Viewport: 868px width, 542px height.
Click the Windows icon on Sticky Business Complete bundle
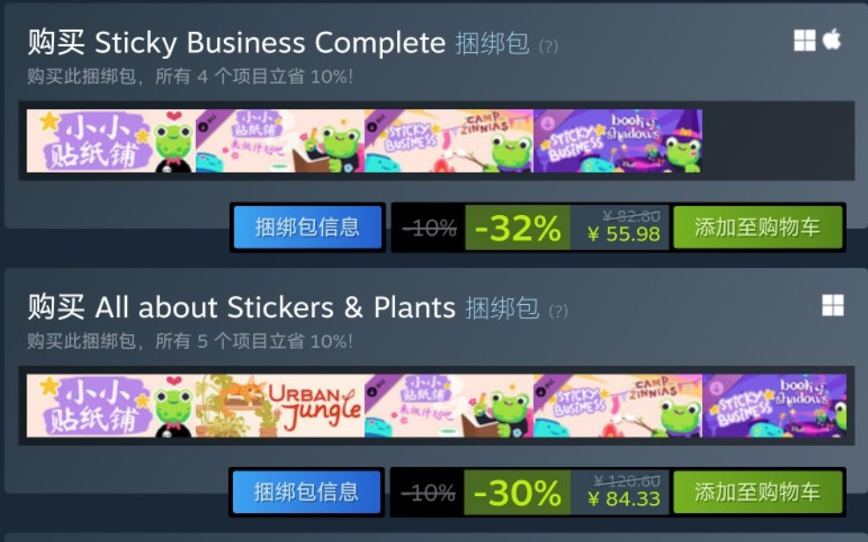tap(804, 40)
